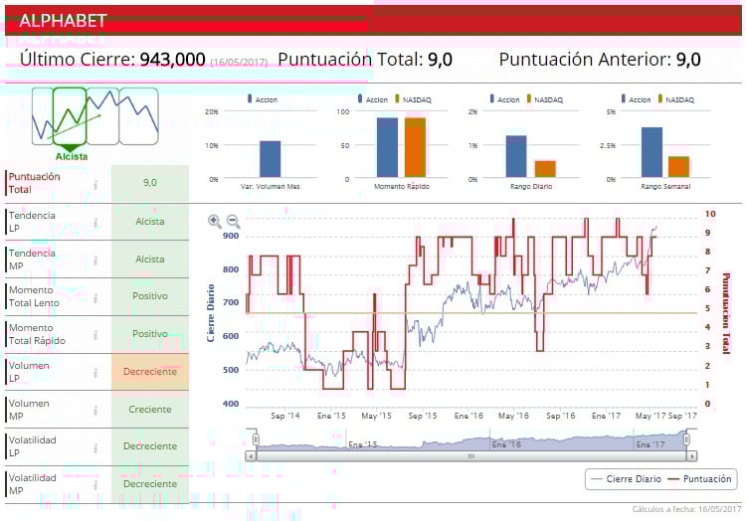The width and height of the screenshot is (746, 521).
Task: Open info icon for Volatilidad MP row
Action: click(95, 485)
